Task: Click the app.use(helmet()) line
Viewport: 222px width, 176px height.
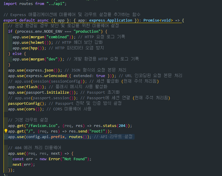Action: point(57,42)
